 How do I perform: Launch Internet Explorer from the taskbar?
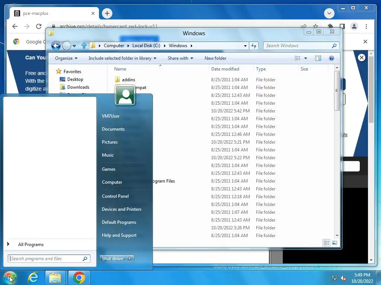[x=33, y=278]
